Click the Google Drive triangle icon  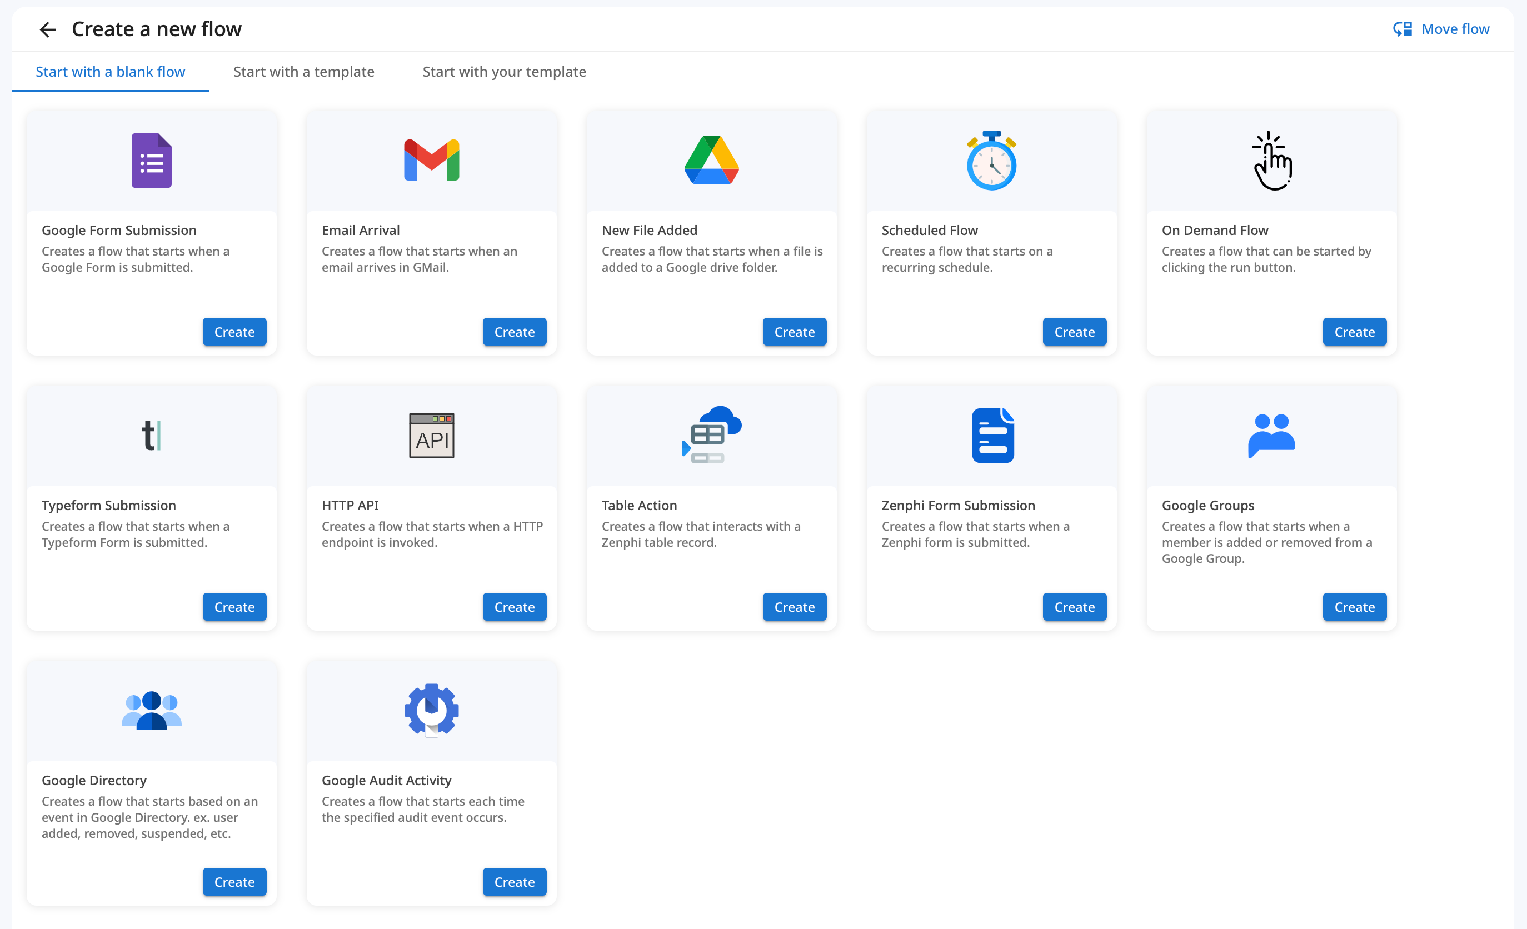pyautogui.click(x=711, y=161)
